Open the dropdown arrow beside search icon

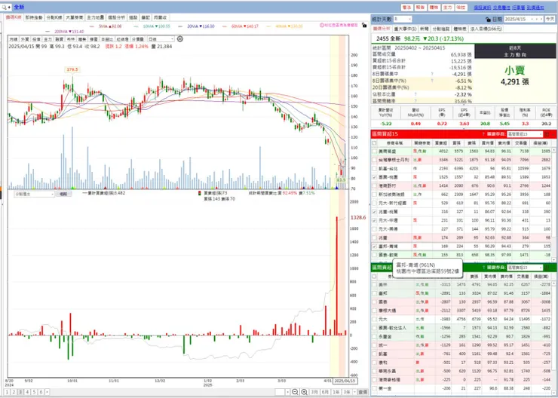[9, 7]
